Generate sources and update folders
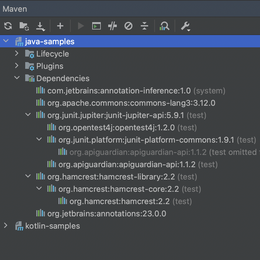 tap(24, 26)
